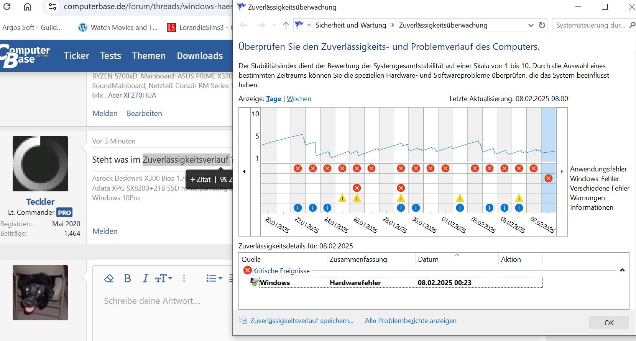This screenshot has width=636, height=341.
Task: Reload the browser page
Action: (x=7, y=7)
